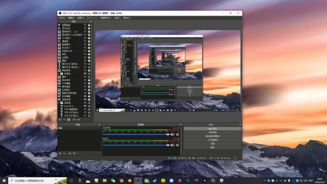Click the 开始录制 start recording button
This screenshot has width=327, height=184.
tap(213, 132)
